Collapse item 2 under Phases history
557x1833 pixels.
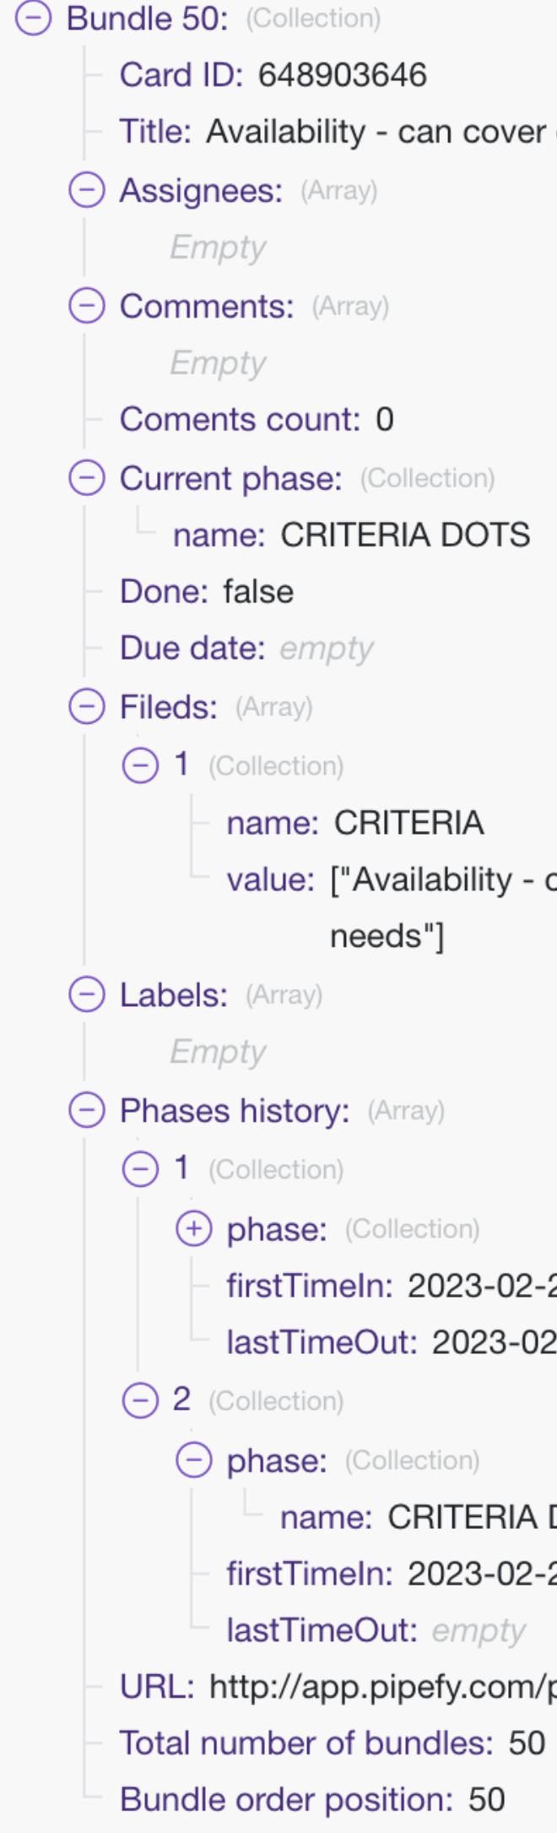click(140, 1401)
